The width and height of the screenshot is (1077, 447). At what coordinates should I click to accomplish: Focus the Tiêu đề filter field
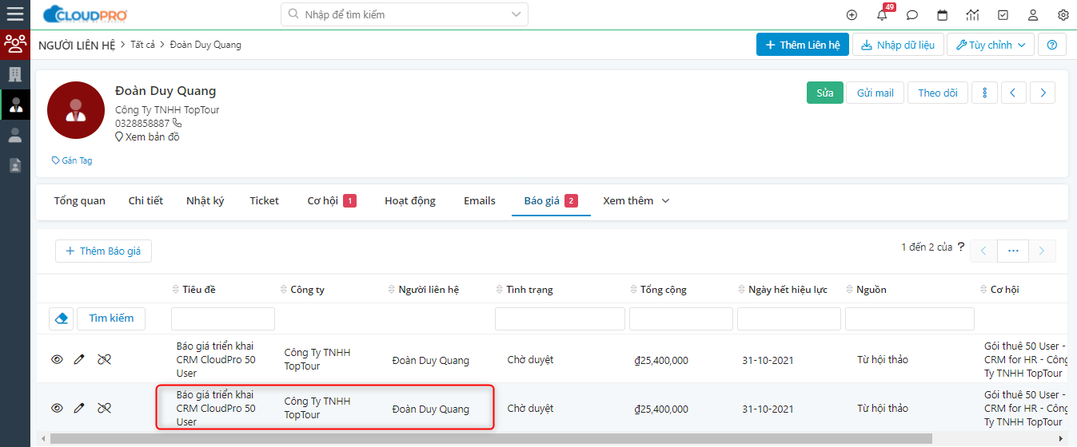click(223, 318)
